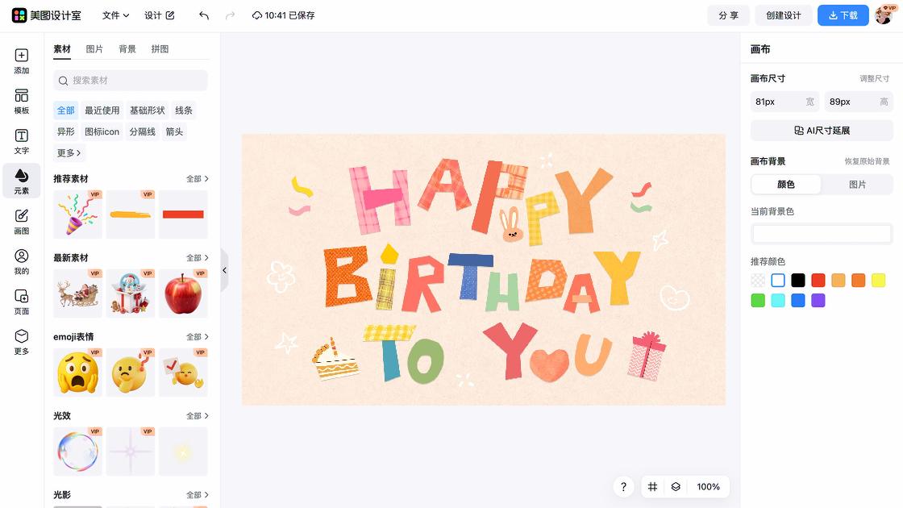Pick the red recommended color swatch

pyautogui.click(x=818, y=281)
